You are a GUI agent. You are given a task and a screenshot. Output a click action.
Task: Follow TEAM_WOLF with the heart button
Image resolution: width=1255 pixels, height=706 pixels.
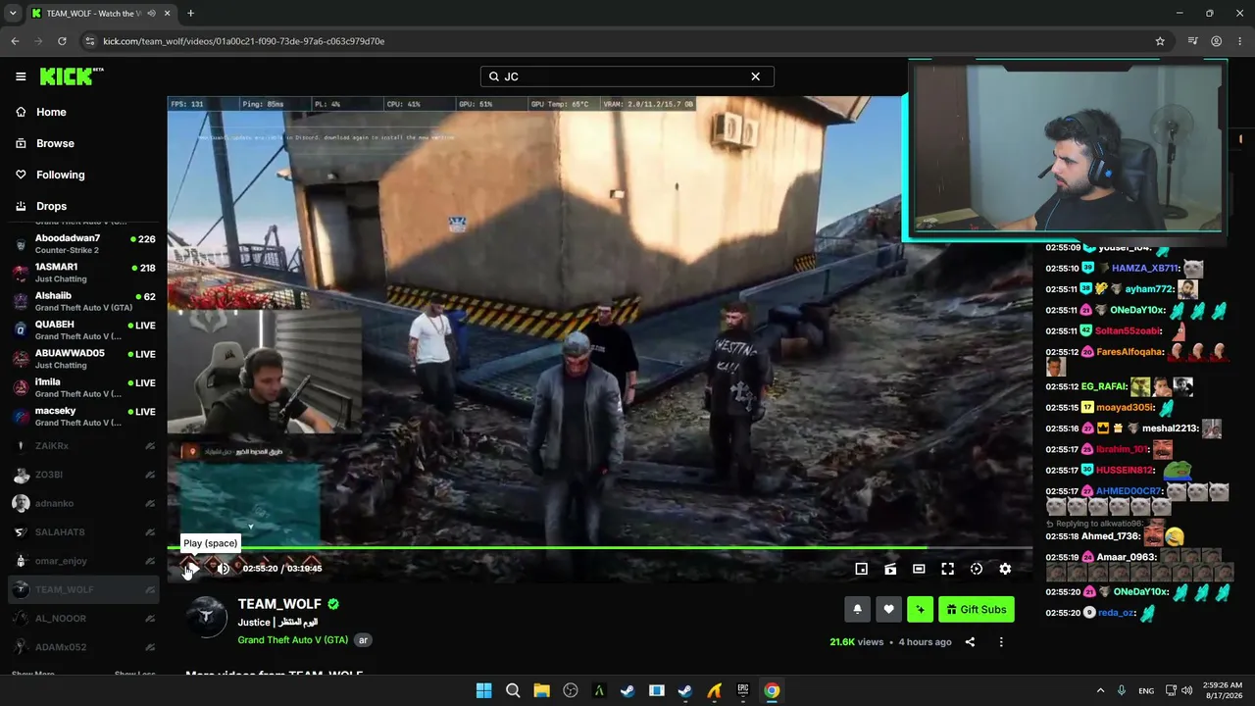click(888, 610)
